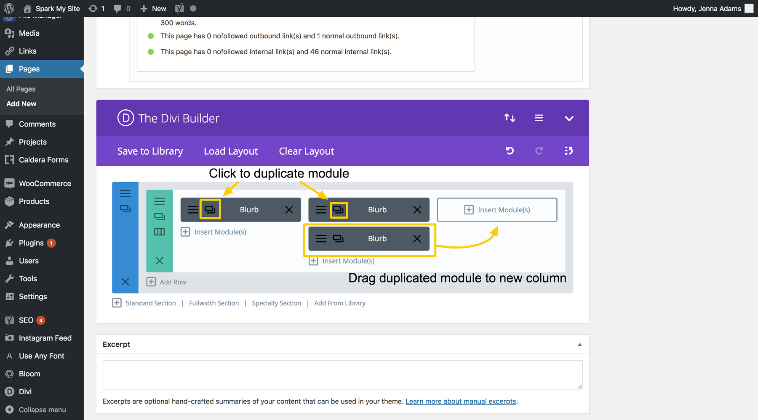Add a Specialty Section

[277, 303]
